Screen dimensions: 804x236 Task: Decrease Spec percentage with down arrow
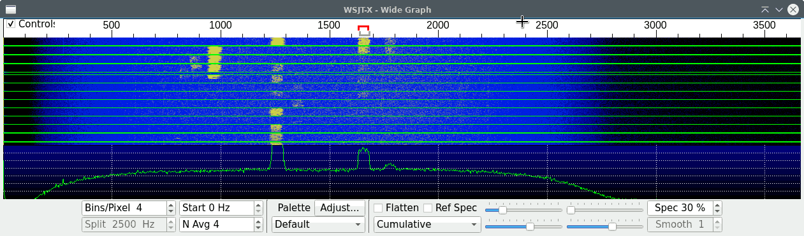717,211
